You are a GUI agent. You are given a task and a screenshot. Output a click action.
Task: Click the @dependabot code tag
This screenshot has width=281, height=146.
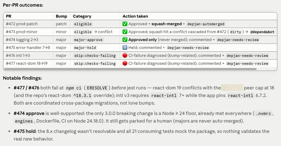pos(262,32)
